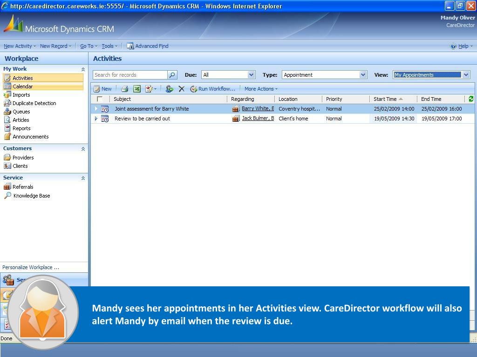
Task: Click the 'Client's home' location cell
Action: tap(293, 119)
